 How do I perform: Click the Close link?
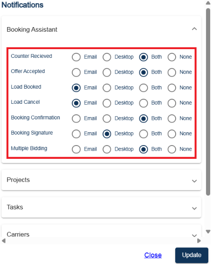click(x=153, y=255)
